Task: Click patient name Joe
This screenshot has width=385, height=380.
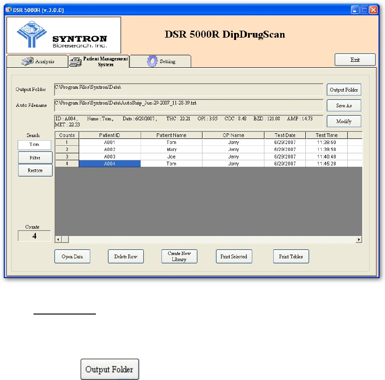Action: click(171, 157)
